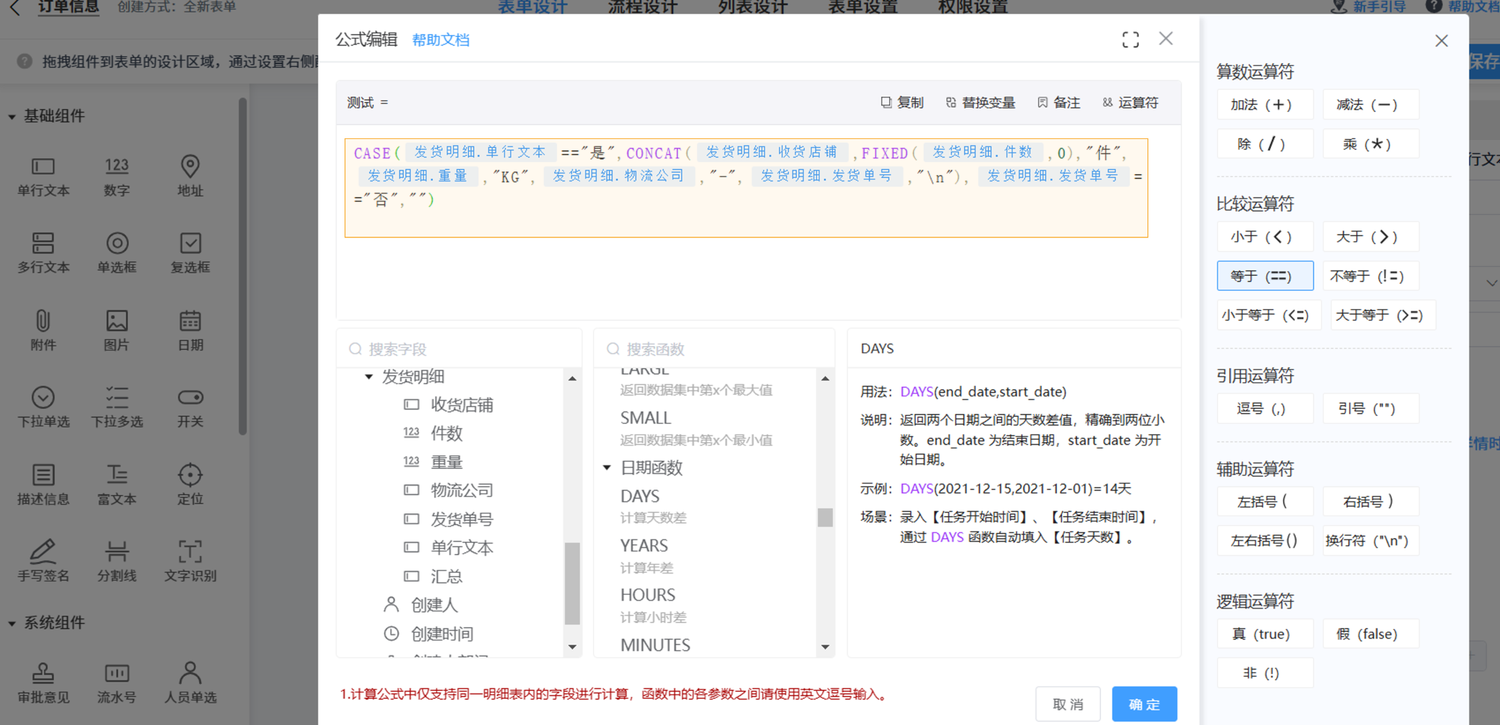Select the 日期 calendar component icon

(190, 321)
